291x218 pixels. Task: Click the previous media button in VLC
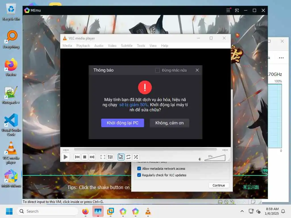point(77,157)
